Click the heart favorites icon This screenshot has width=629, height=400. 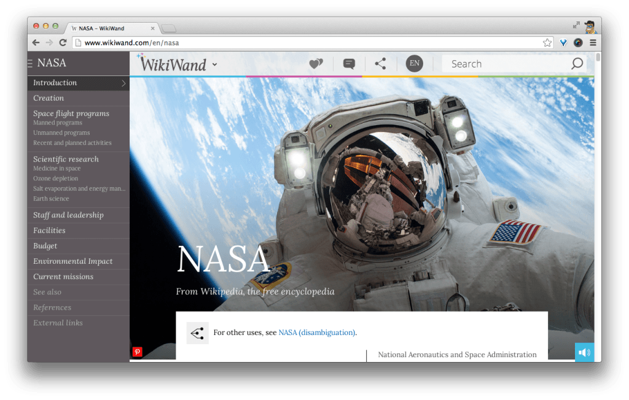click(x=316, y=64)
